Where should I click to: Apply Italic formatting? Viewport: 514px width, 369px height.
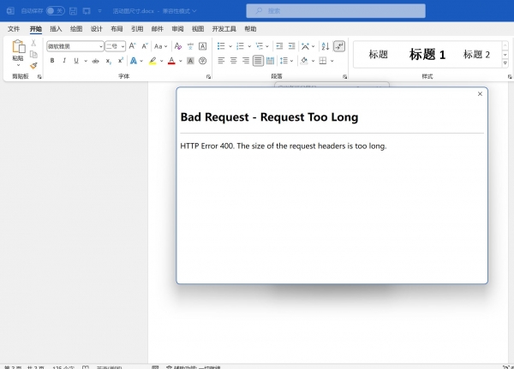[x=64, y=61]
